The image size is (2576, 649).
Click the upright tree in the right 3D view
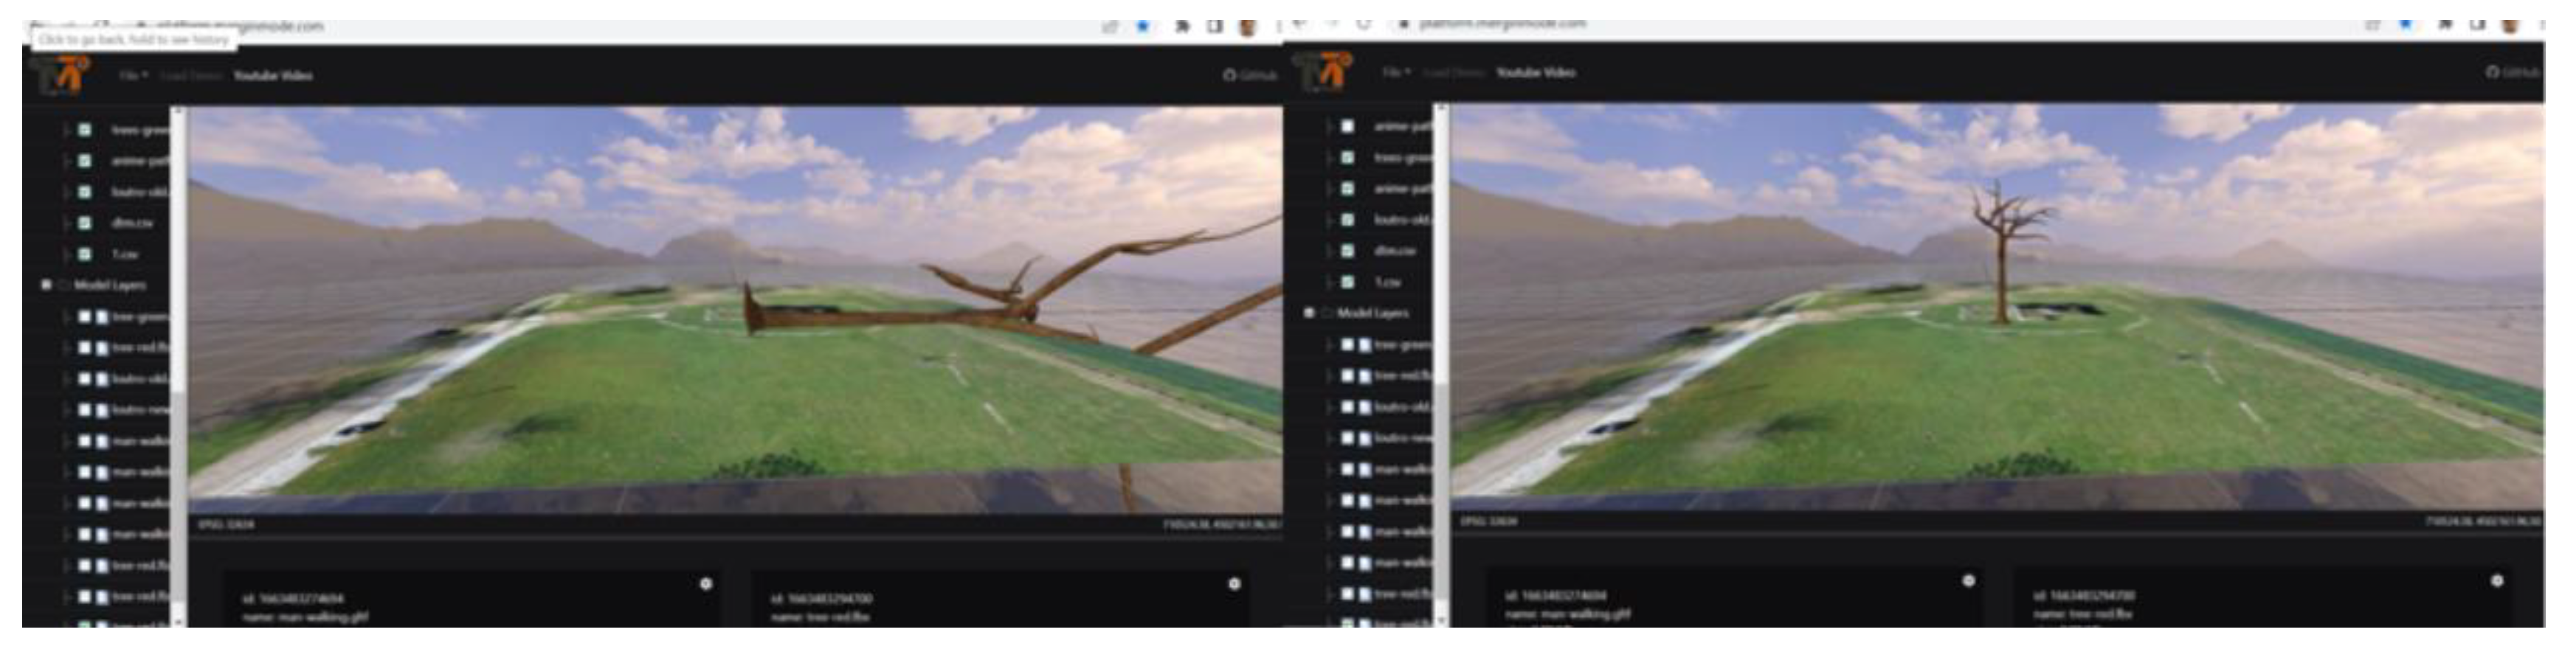pyautogui.click(x=2001, y=260)
